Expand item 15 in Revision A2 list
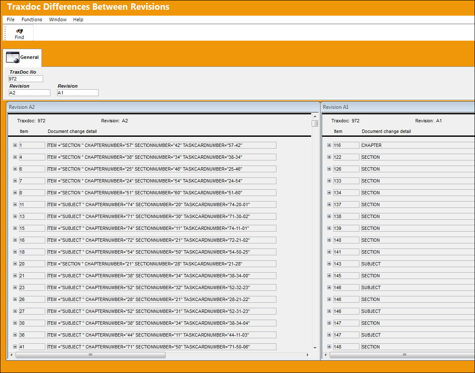The image size is (475, 373). click(x=15, y=228)
